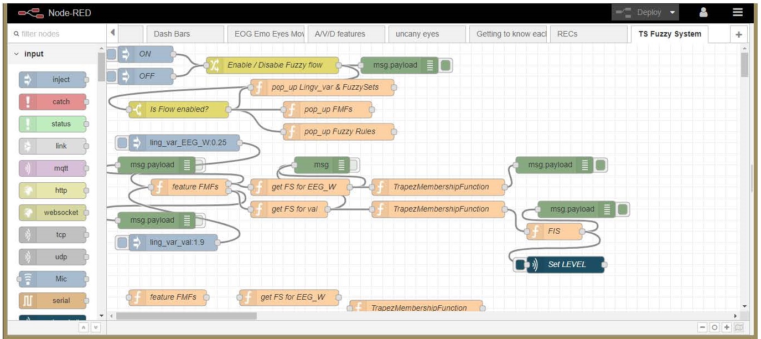
Task: Toggle the navigator map icon
Action: tap(739, 327)
